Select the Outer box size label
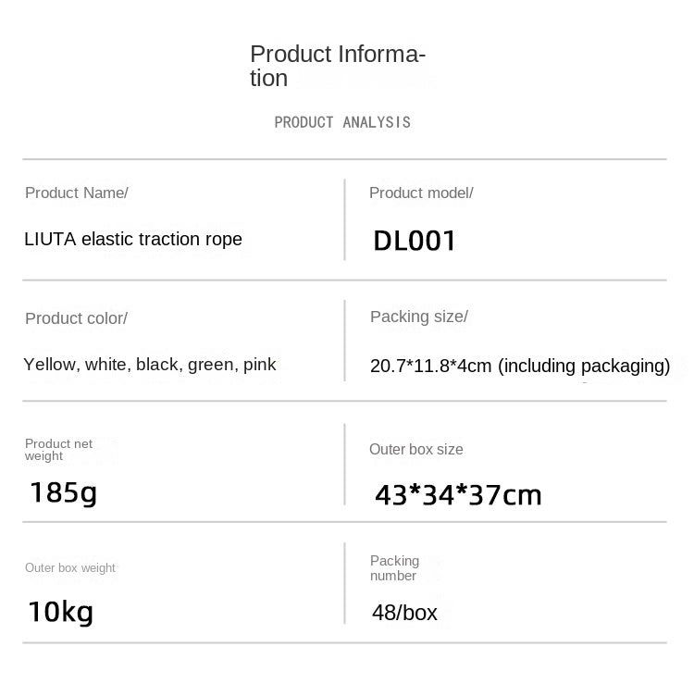The width and height of the screenshot is (694, 684). (416, 450)
